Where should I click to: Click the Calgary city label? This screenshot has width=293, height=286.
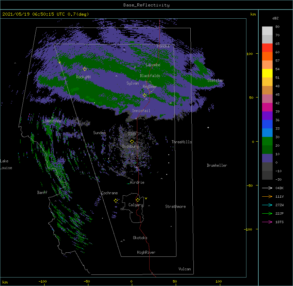136,205
